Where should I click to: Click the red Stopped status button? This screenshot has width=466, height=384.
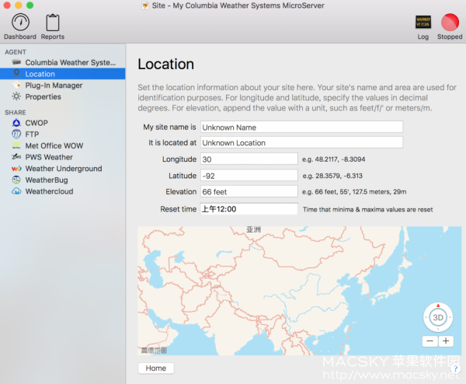coord(450,22)
